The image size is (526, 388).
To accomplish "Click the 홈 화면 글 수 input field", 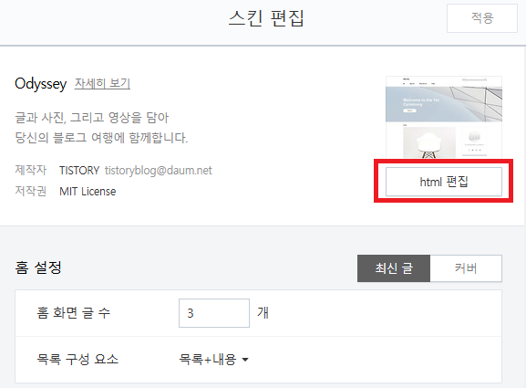I will [214, 313].
